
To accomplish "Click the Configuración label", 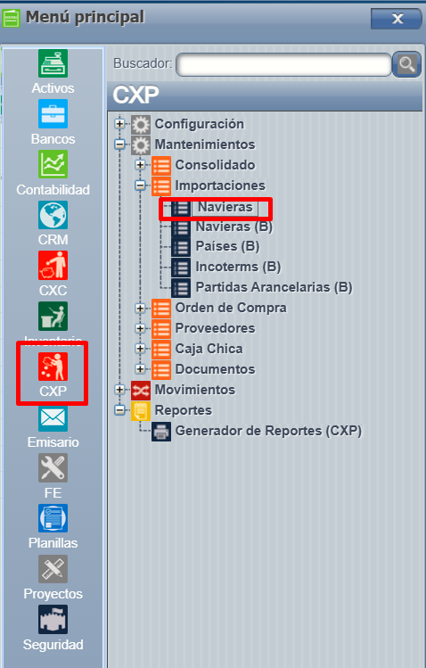I will click(x=199, y=124).
